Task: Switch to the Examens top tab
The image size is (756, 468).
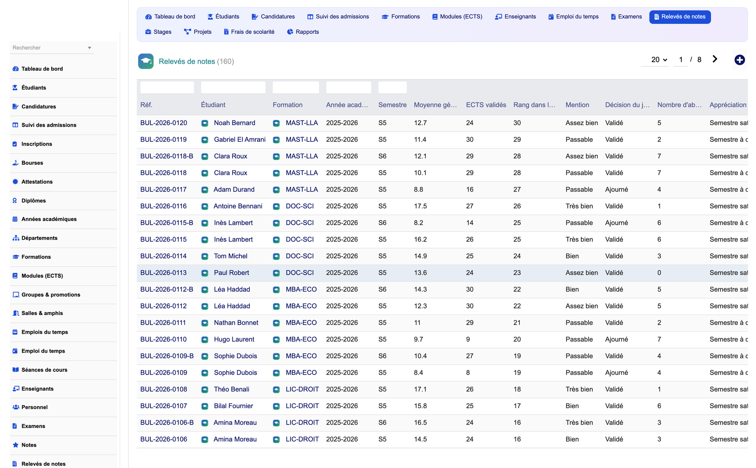Action: coord(626,17)
